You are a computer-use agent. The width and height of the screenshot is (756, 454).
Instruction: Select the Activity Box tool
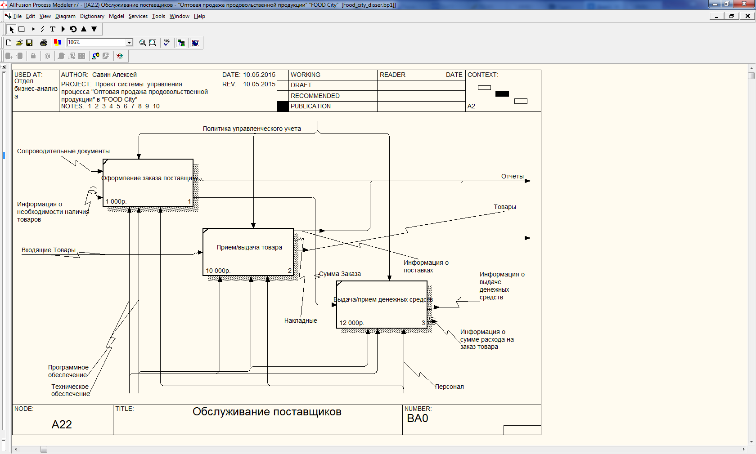(21, 29)
